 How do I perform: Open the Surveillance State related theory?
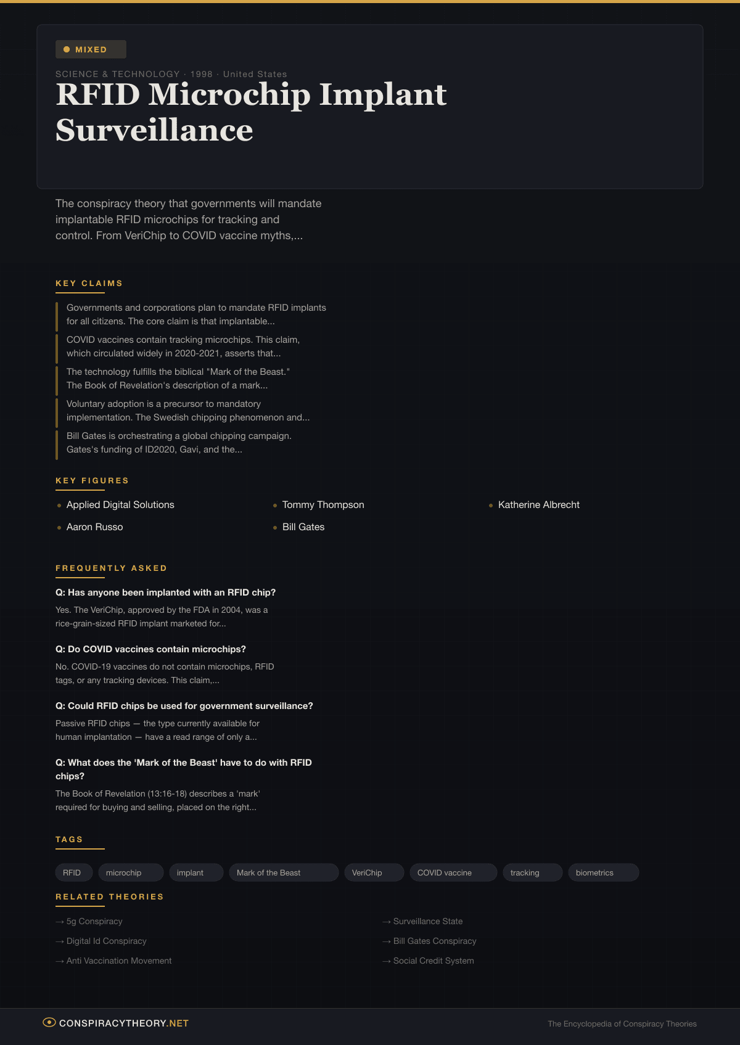click(x=427, y=921)
